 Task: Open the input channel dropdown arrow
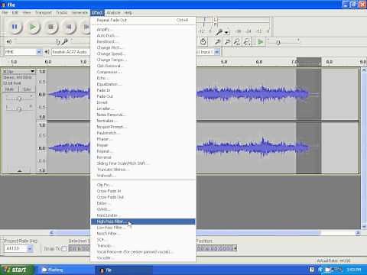click(x=216, y=52)
